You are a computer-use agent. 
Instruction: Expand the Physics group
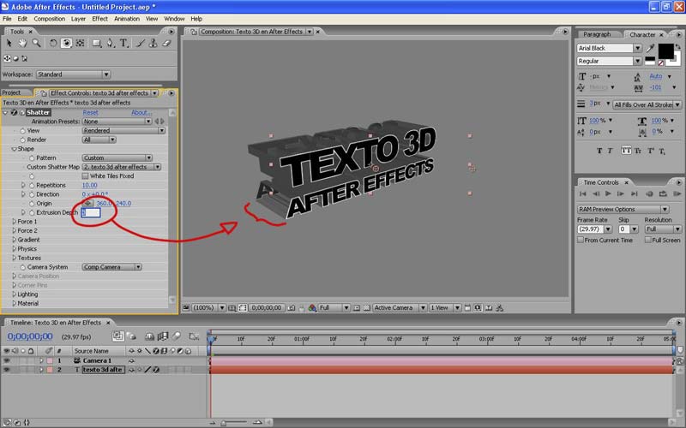tap(14, 248)
